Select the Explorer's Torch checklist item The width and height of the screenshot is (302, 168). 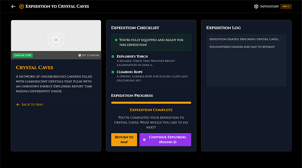pyautogui.click(x=151, y=61)
